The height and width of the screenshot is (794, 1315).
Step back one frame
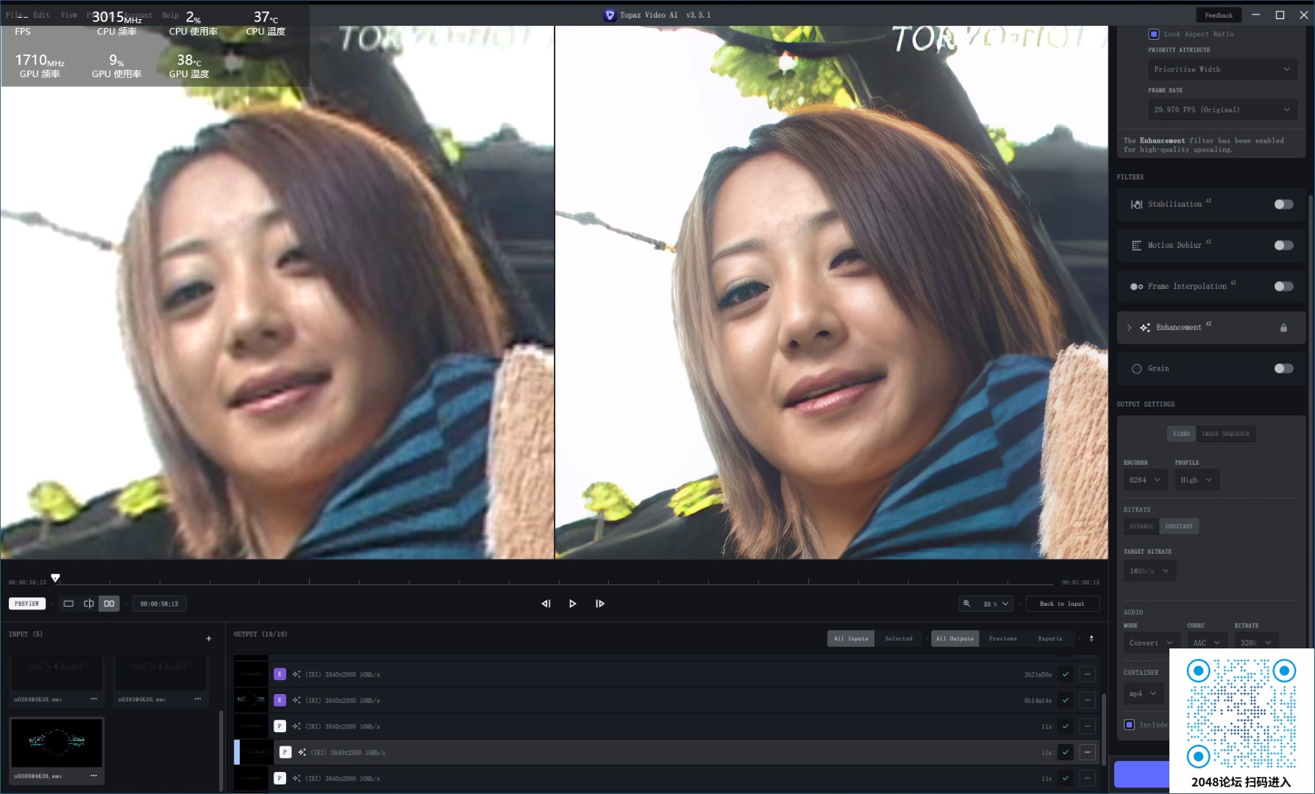point(546,604)
